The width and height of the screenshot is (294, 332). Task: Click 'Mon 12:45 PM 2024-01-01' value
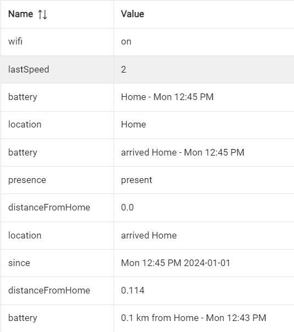176,263
